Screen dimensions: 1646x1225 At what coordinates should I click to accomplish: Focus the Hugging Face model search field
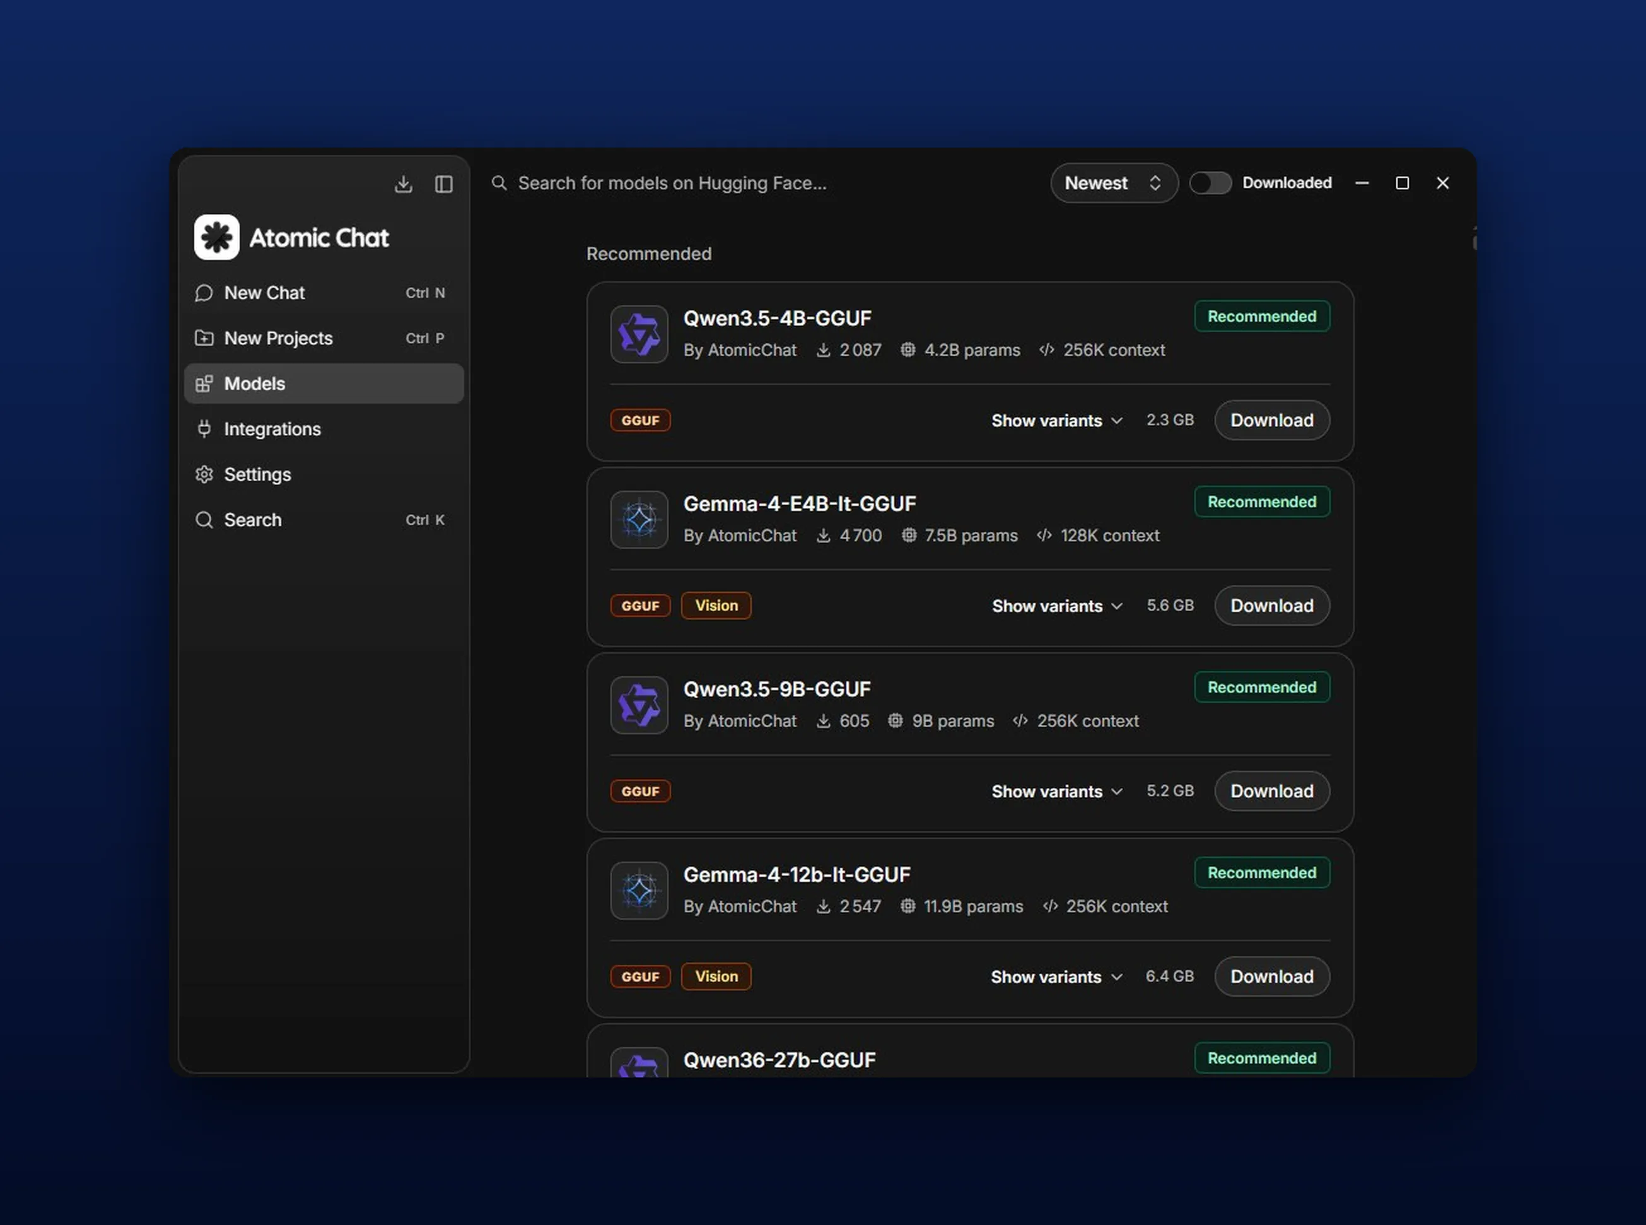[x=764, y=183]
